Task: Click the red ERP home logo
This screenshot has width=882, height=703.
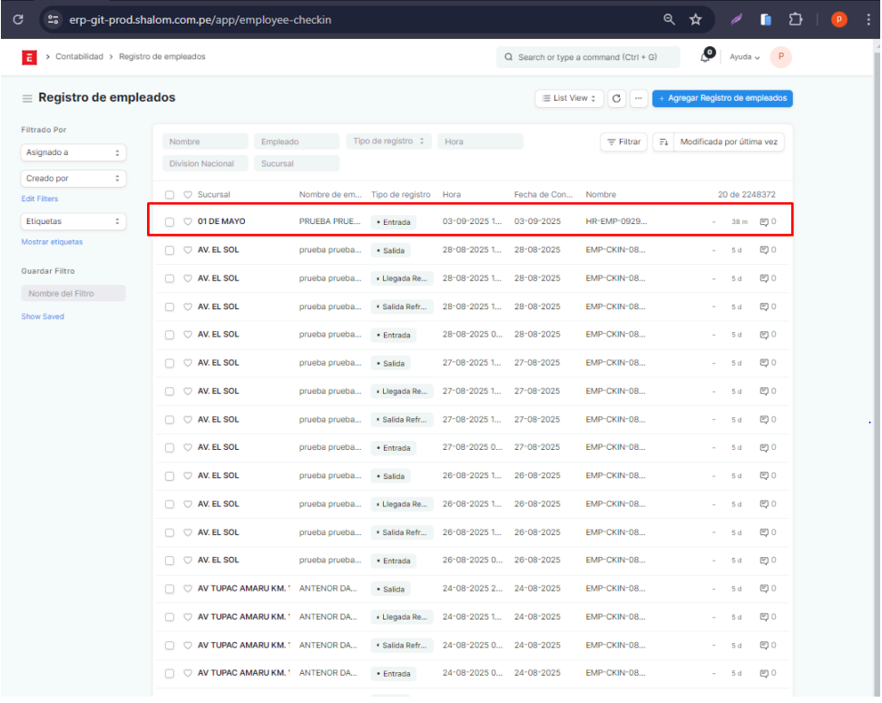Action: (x=29, y=57)
